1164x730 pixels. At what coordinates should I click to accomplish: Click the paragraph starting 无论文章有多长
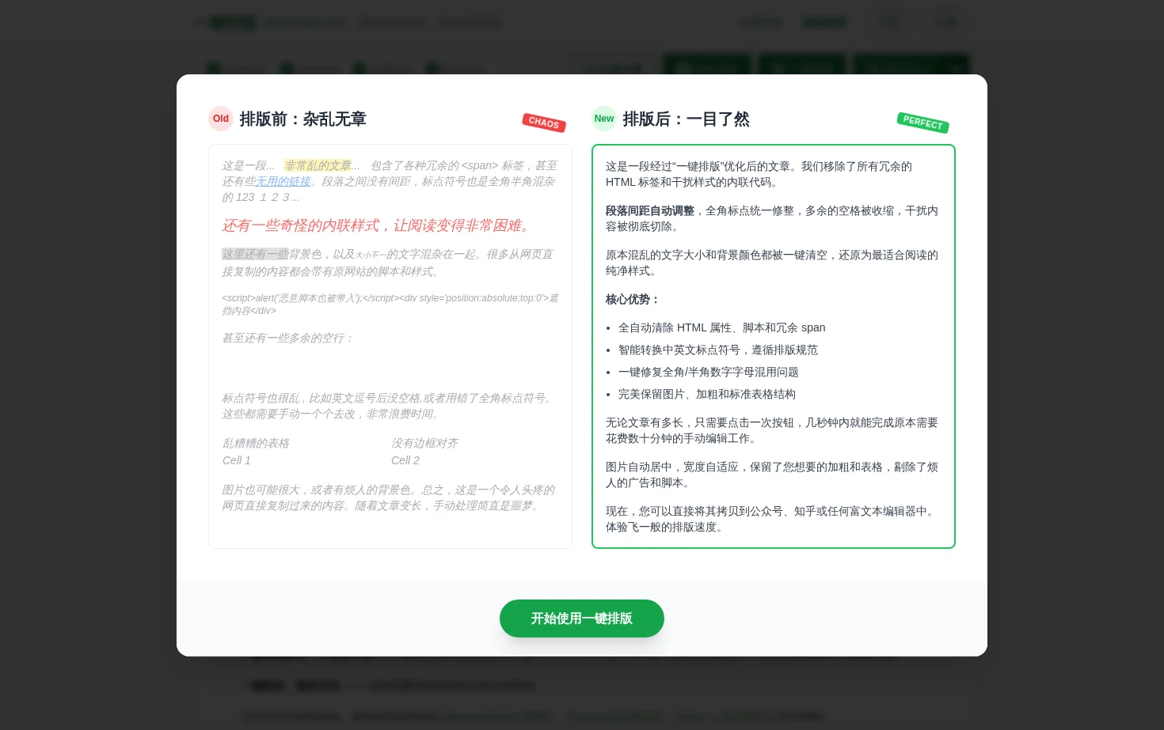coord(772,431)
